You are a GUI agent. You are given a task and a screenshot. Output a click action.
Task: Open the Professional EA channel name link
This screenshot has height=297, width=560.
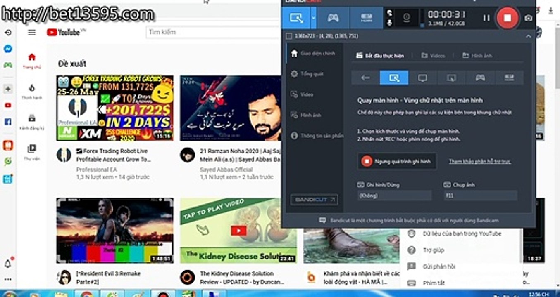tap(97, 170)
